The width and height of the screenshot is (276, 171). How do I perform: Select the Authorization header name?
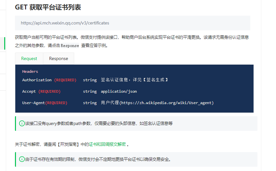[37, 80]
